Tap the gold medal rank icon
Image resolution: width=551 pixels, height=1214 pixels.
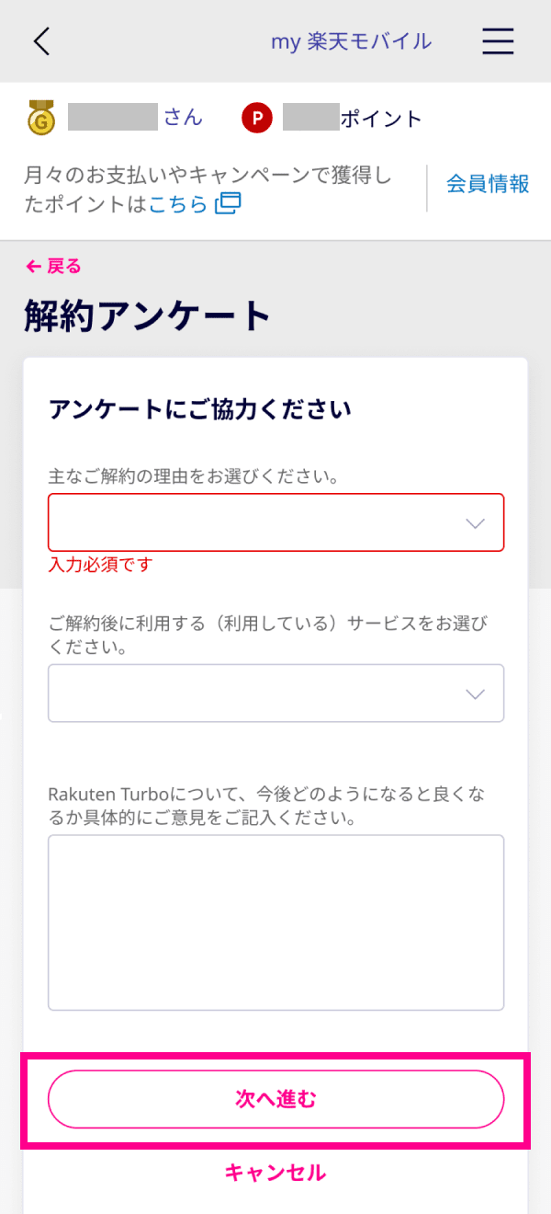(41, 119)
